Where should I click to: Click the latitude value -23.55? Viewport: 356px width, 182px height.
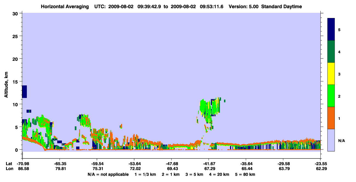320,164
